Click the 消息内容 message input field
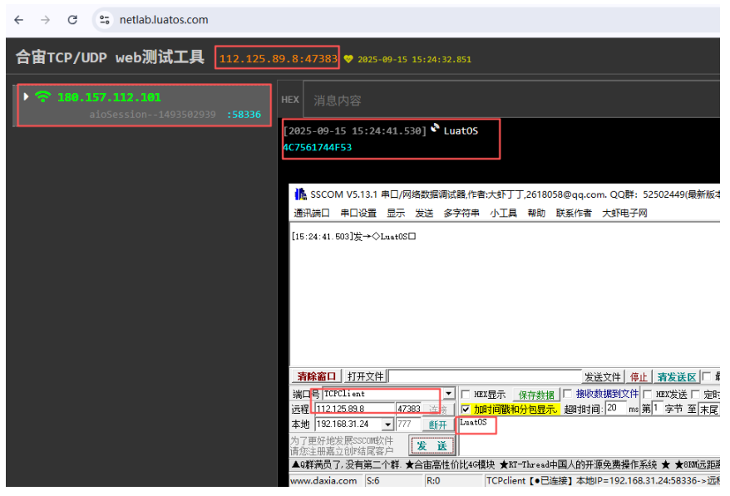Viewport: 730px width, 496px height. [511, 100]
